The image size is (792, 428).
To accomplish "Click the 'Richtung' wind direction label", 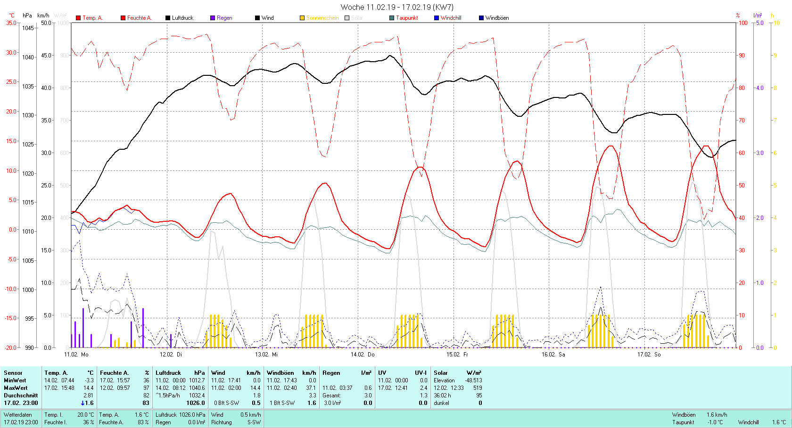I will 222,422.
